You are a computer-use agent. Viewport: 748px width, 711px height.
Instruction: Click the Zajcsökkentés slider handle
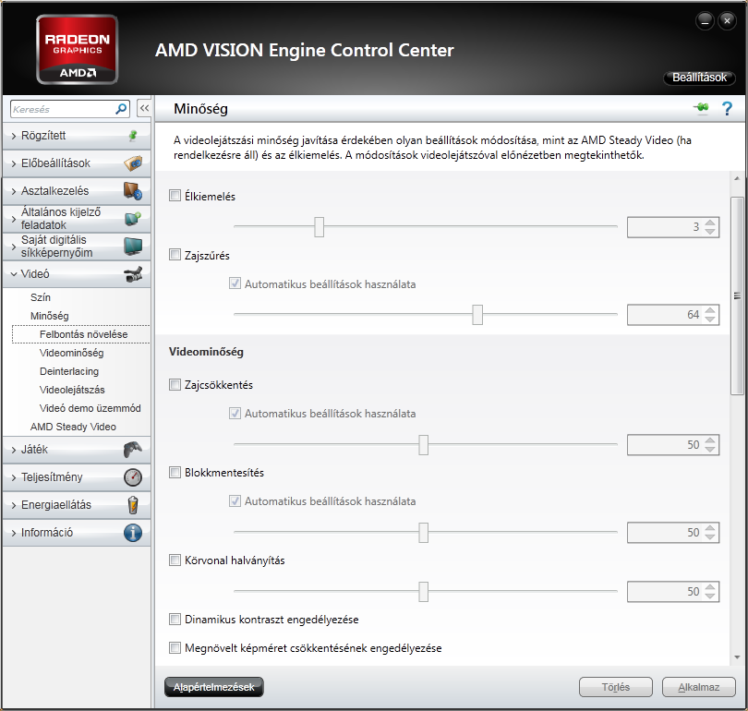423,444
